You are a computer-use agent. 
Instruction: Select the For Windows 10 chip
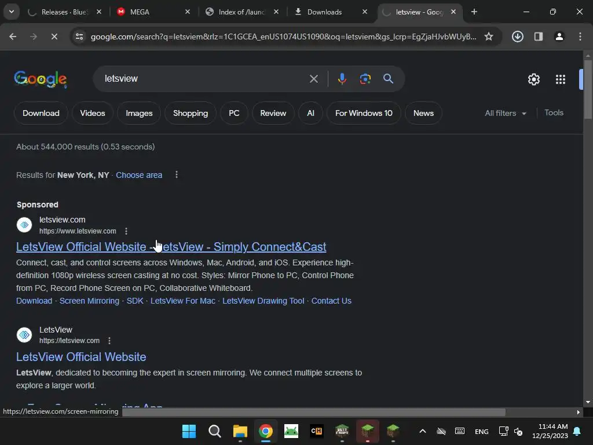pyautogui.click(x=364, y=113)
